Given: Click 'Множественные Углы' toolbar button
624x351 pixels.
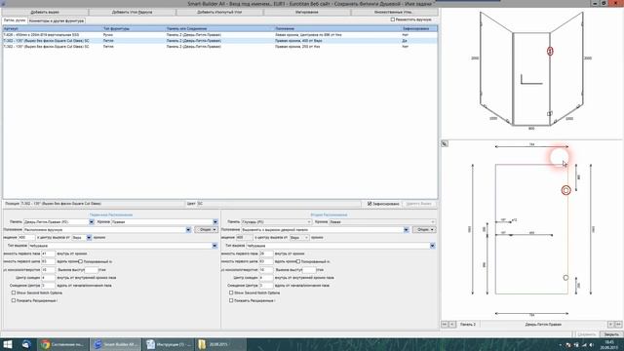Looking at the screenshot, I should (394, 12).
